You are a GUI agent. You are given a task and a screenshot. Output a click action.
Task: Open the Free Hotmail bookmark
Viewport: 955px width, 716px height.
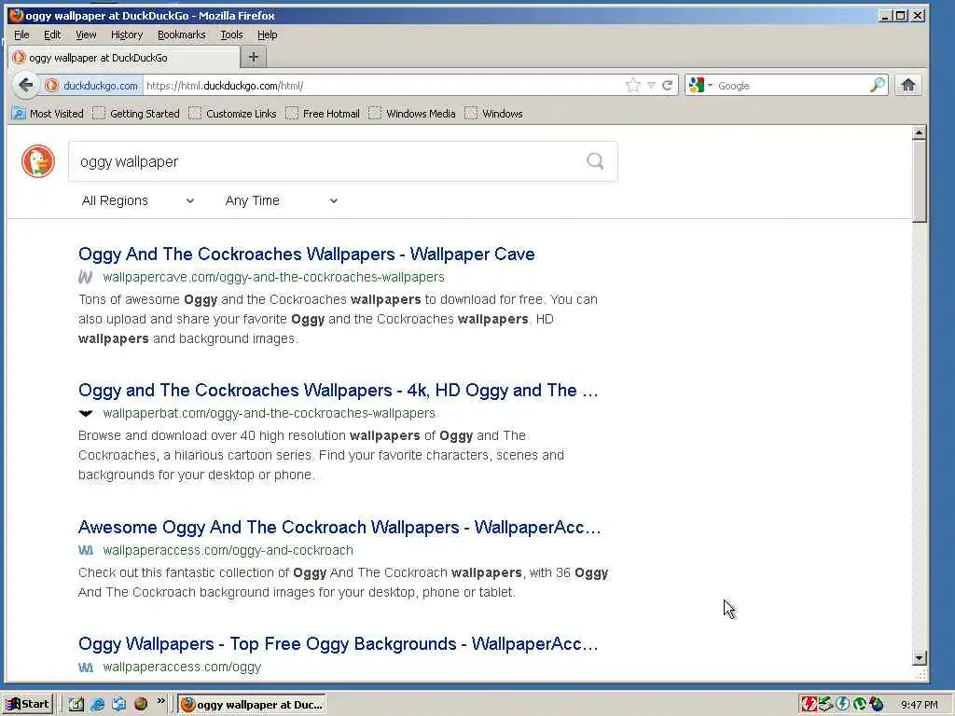point(323,113)
